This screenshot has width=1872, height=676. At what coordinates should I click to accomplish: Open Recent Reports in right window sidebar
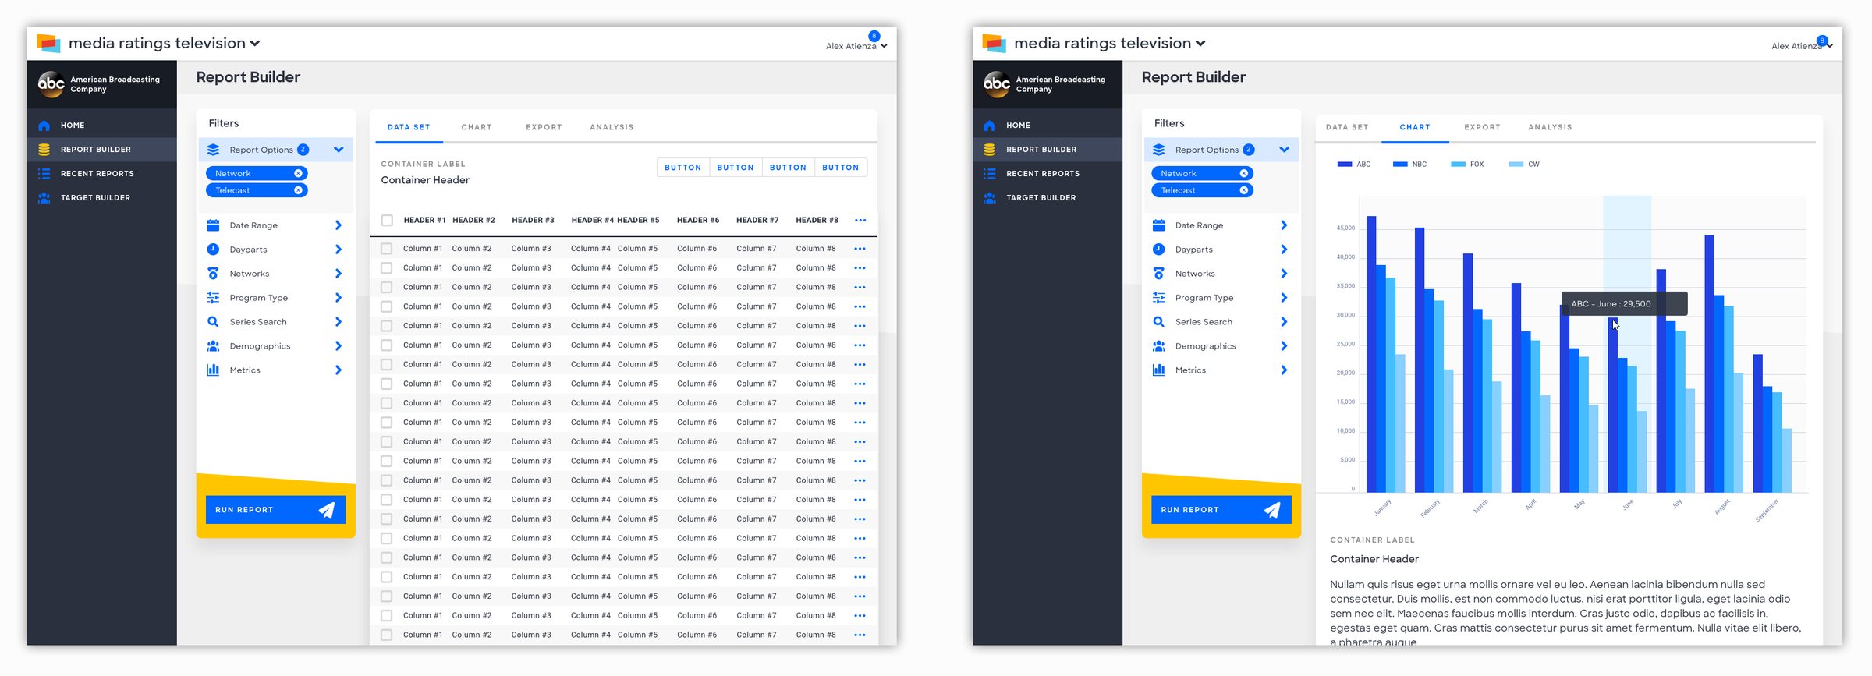[1043, 174]
